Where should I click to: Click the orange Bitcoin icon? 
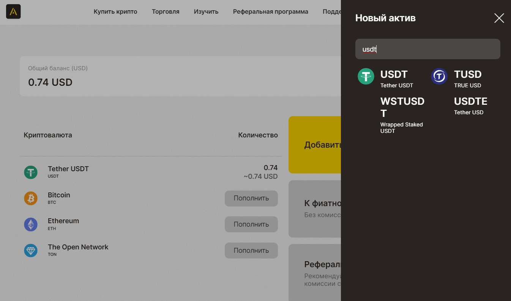pyautogui.click(x=31, y=198)
